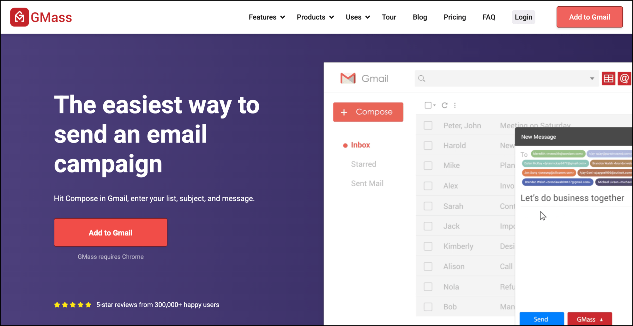Viewport: 633px width, 326px height.
Task: Go to the Tour page
Action: 389,17
